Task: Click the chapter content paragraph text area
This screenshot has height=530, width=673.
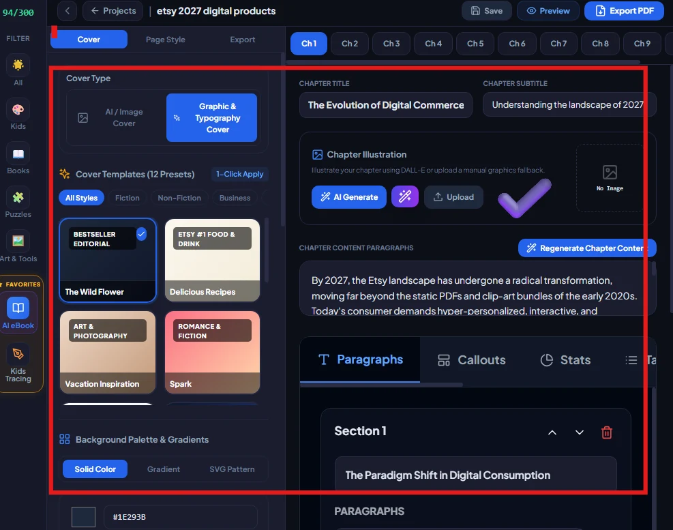Action: pos(477,289)
